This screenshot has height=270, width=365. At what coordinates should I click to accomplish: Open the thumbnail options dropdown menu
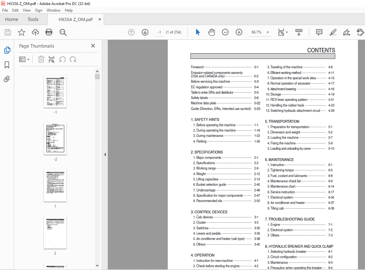pyautogui.click(x=24, y=60)
